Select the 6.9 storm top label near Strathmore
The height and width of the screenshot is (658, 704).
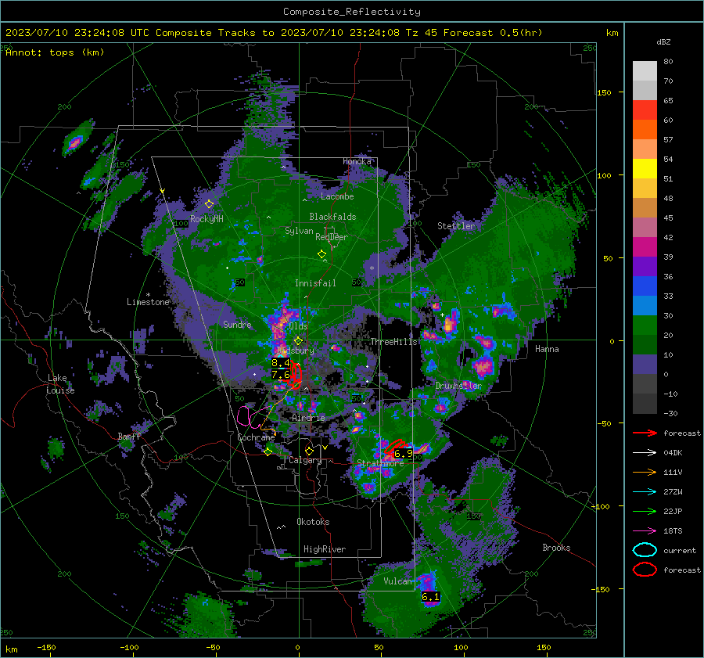coord(403,454)
